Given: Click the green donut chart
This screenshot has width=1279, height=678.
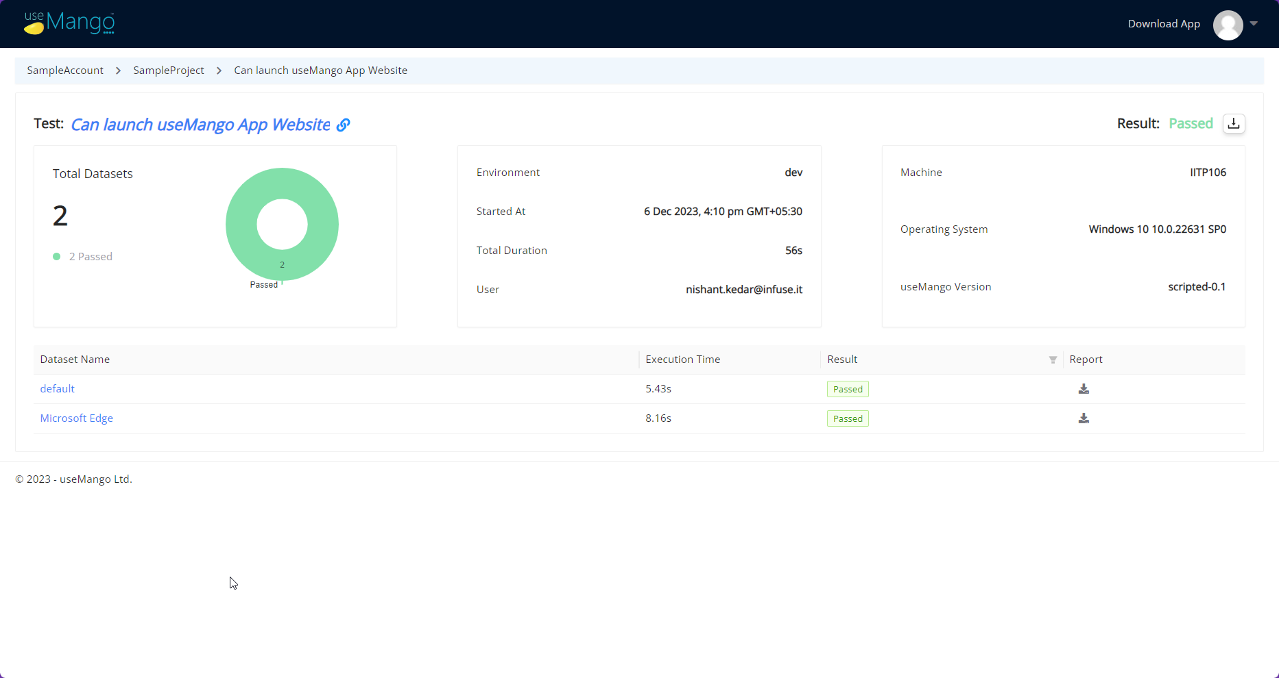Looking at the screenshot, I should (282, 224).
